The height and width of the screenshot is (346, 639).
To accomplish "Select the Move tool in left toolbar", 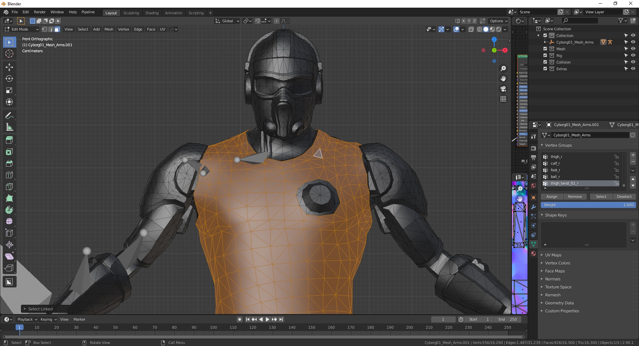I will tap(9, 67).
